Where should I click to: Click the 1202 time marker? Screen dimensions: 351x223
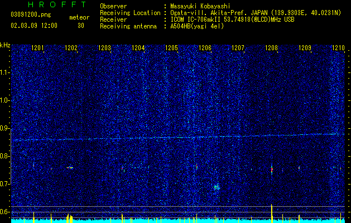(71, 47)
